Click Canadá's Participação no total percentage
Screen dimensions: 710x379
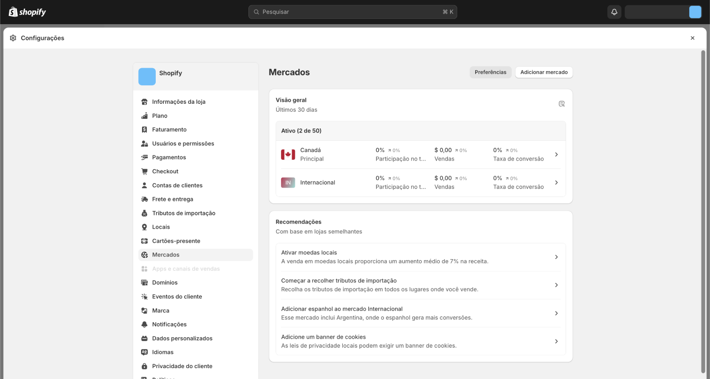(380, 150)
